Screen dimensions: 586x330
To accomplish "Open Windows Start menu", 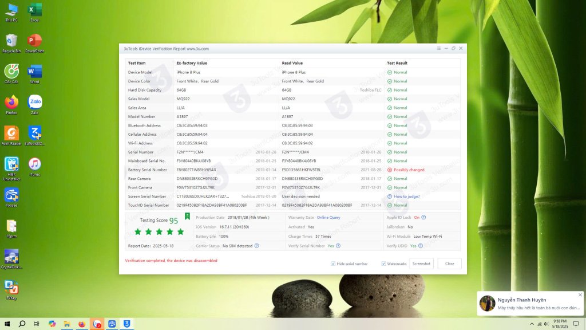I will pos(7,324).
